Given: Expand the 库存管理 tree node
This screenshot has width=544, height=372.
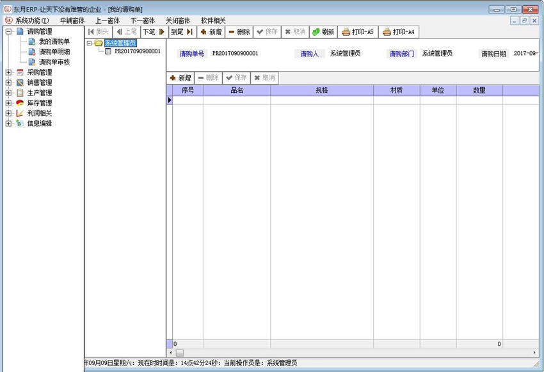Looking at the screenshot, I should point(9,103).
